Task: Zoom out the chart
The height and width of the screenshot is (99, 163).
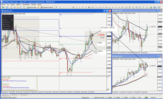Action: pos(140,7)
